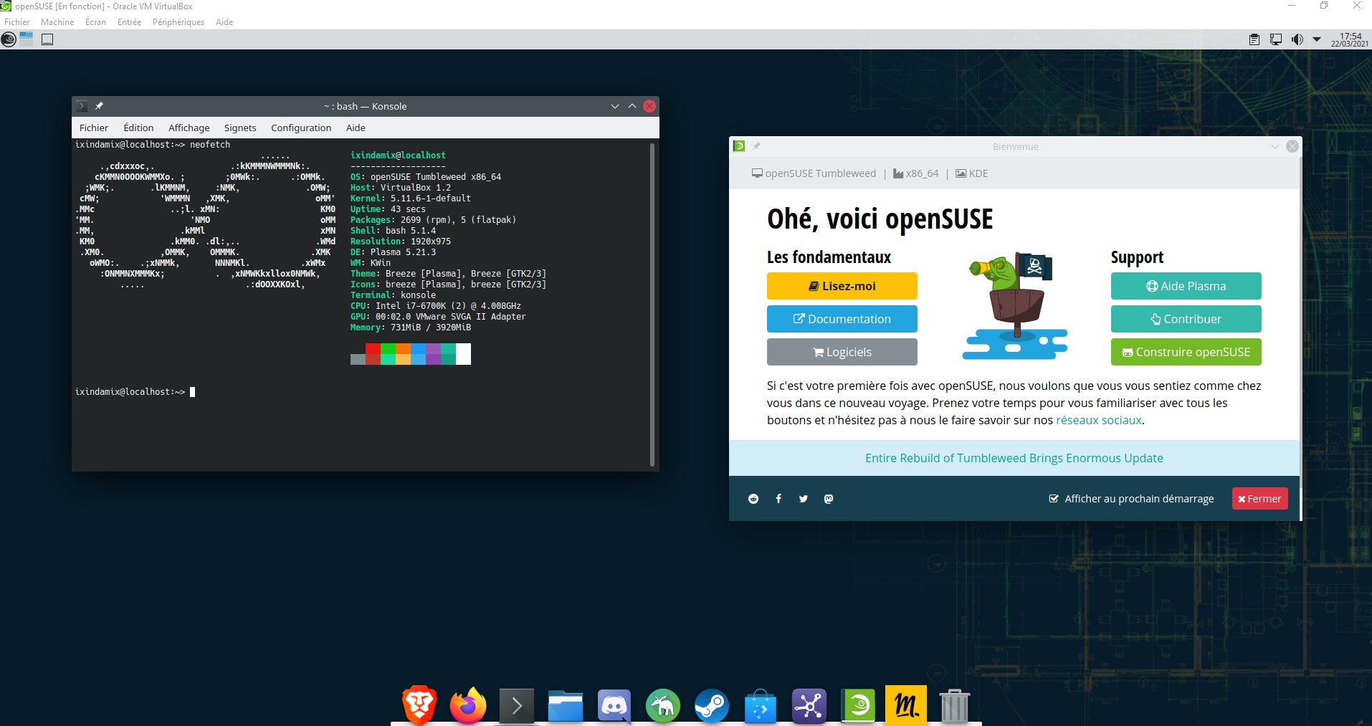Click the Konsole vertical scrollbar
1372x726 pixels.
(x=652, y=305)
